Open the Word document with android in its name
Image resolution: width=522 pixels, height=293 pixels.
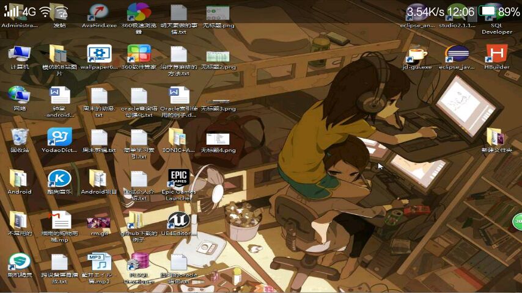coord(60,102)
